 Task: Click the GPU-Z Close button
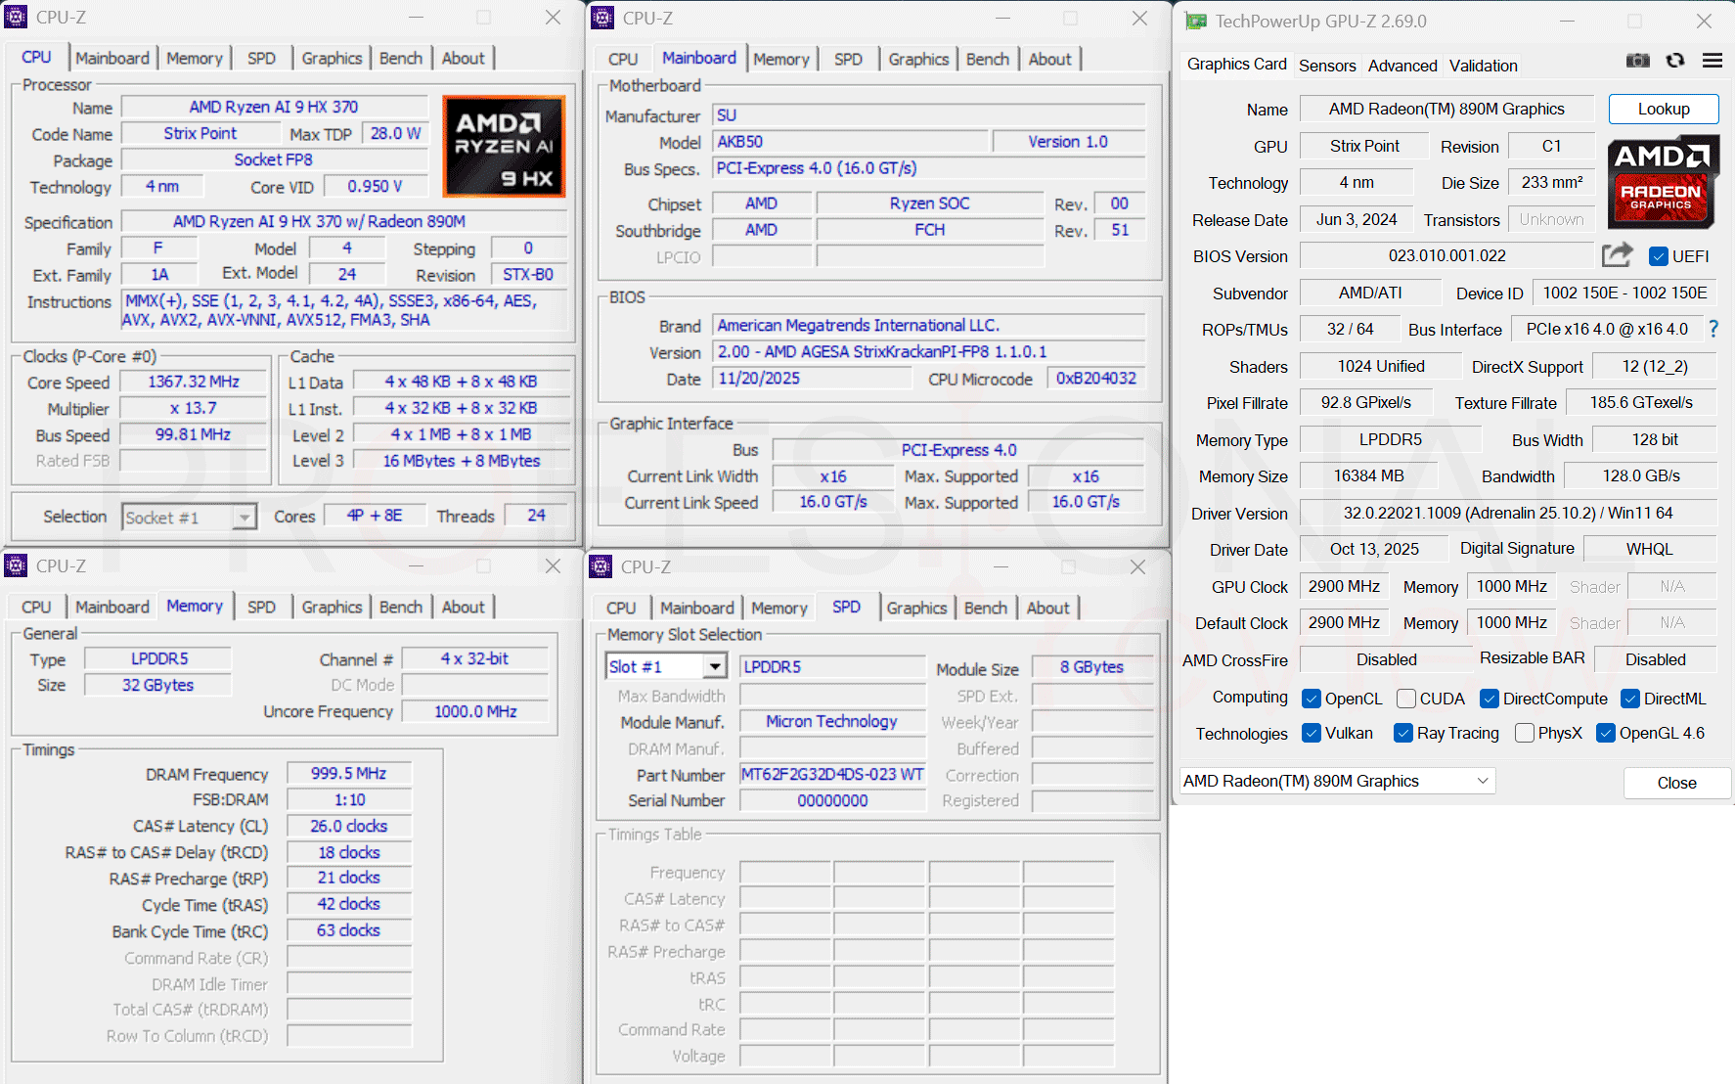(x=1676, y=783)
